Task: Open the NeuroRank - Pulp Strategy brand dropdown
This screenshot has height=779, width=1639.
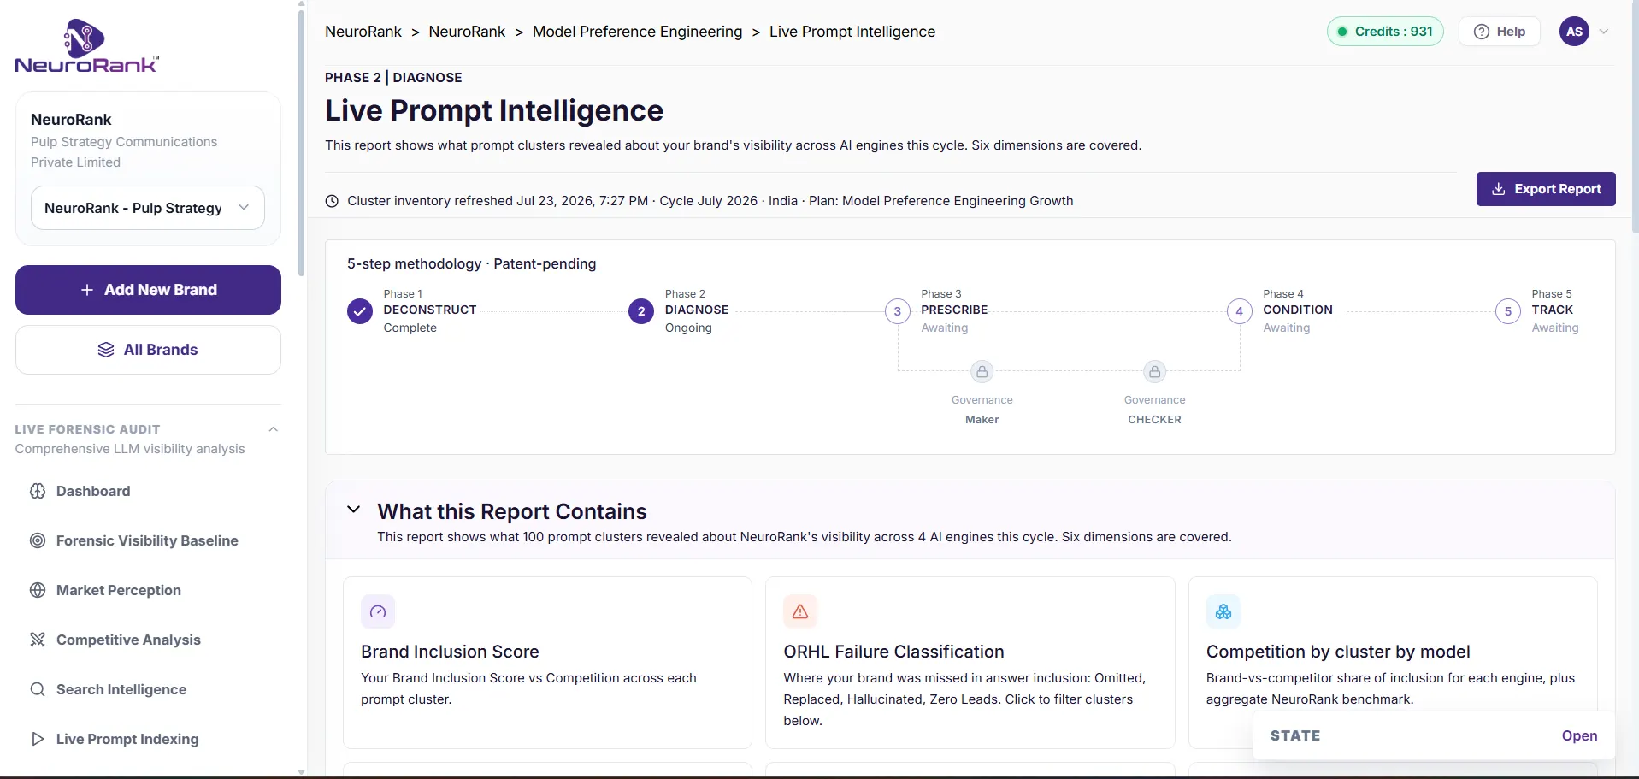Action: (148, 208)
